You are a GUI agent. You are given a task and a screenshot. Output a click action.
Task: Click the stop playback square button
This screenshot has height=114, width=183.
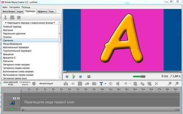tap(89, 77)
